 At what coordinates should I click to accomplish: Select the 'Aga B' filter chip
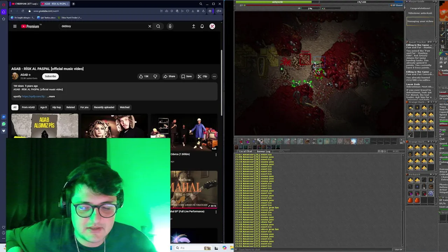point(43,107)
